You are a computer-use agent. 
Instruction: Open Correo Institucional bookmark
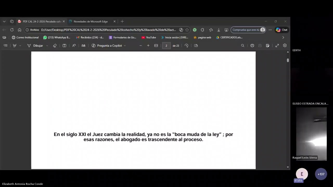25,37
